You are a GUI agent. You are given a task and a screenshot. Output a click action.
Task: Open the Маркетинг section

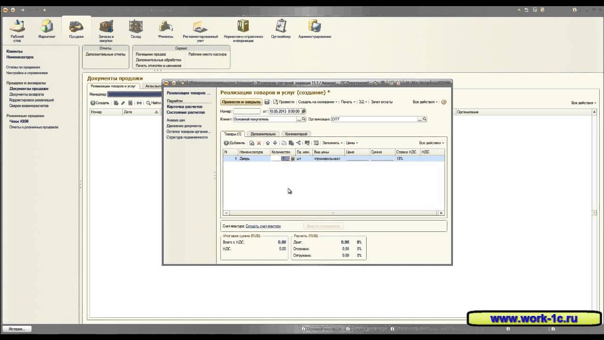click(47, 29)
